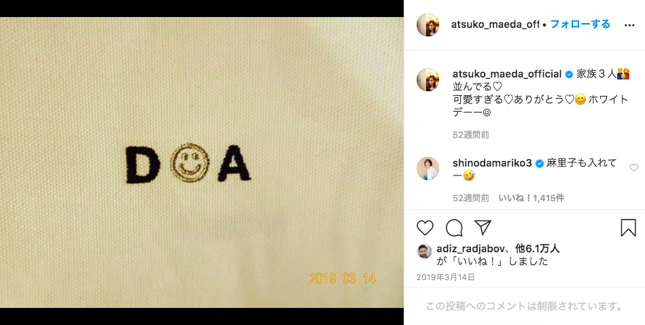The image size is (645, 325).
Task: Open atsuko_maeda_off username in the header
Action: pyautogui.click(x=495, y=24)
